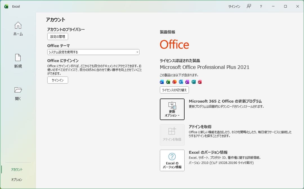The height and width of the screenshot is (189, 304).
Task: Select 新規 in the sidebar
Action: (x=17, y=61)
